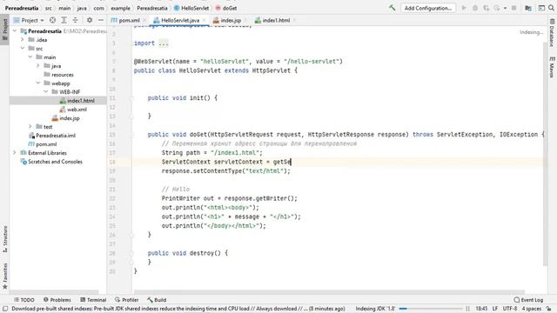557x313 pixels.
Task: Toggle read-only lock icon in status bar
Action: click(549, 309)
